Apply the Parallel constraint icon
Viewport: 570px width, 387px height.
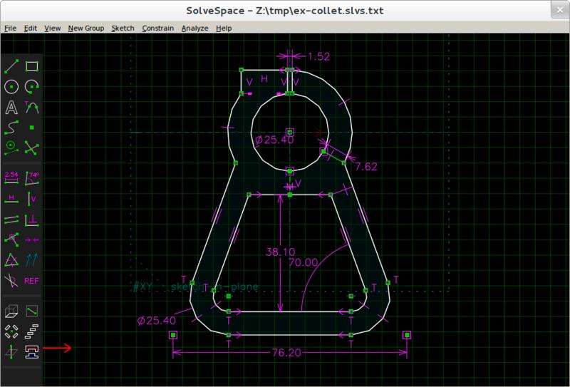(x=11, y=219)
